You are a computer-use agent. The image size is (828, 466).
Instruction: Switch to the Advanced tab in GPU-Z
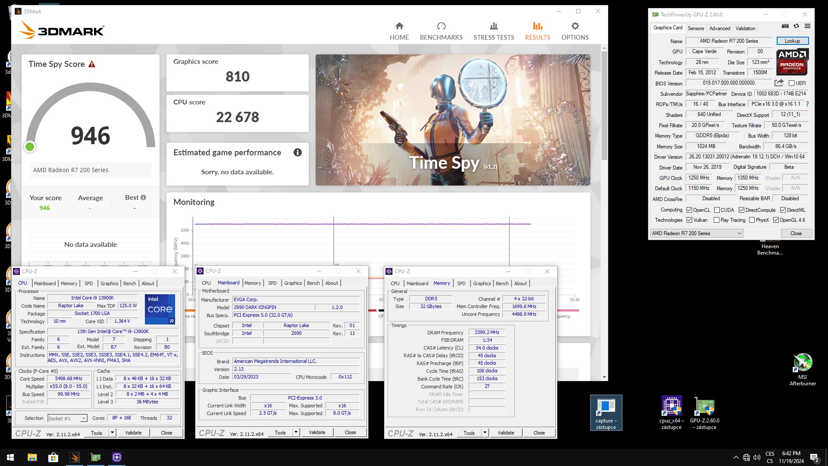pyautogui.click(x=720, y=28)
